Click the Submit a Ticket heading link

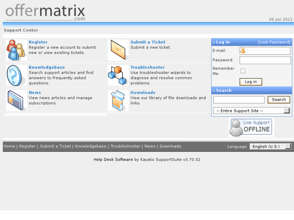(148, 42)
